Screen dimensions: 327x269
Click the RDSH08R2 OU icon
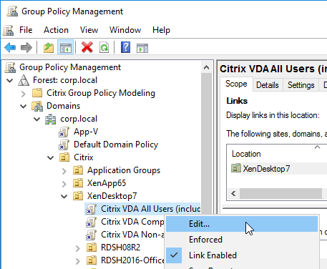(x=92, y=248)
